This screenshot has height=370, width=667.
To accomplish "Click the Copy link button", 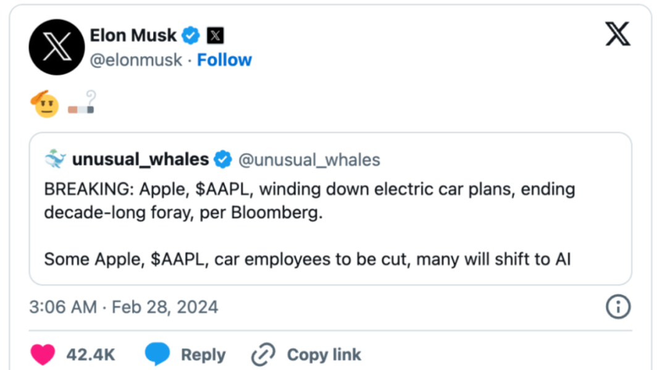I will (x=306, y=355).
